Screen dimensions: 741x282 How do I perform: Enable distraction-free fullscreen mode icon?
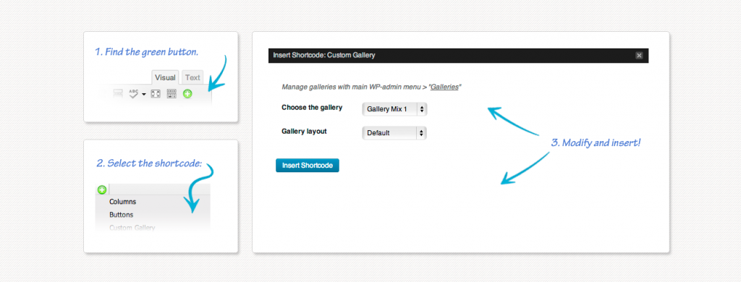click(x=156, y=94)
